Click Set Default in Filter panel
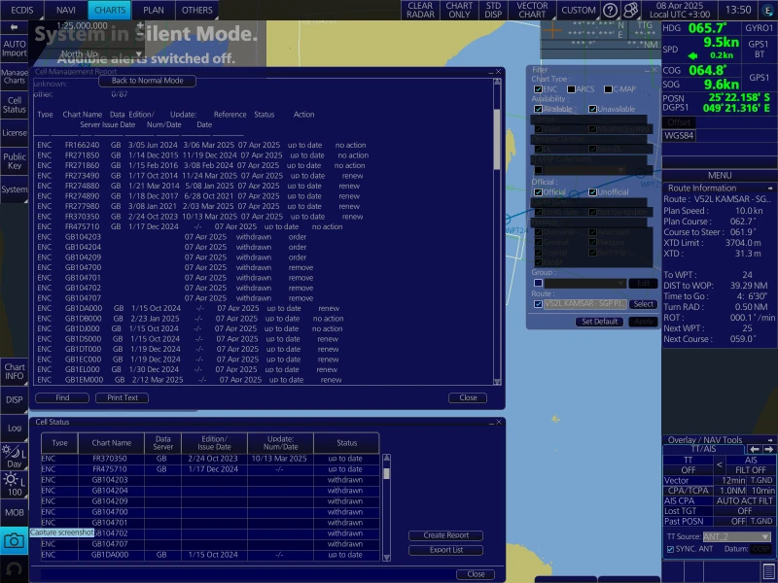This screenshot has height=583, width=778. pos(599,322)
